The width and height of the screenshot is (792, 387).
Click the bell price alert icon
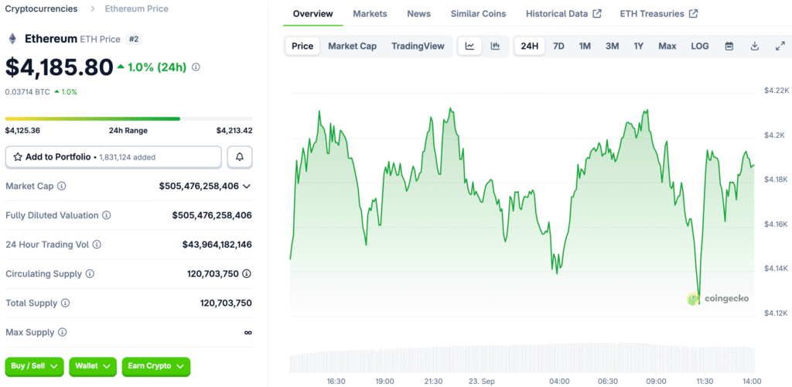[x=240, y=157]
